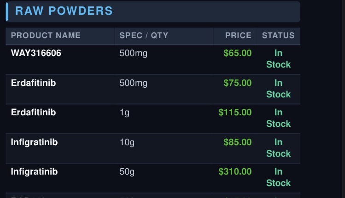Select the 1g quantity cell
345x198 pixels.
(x=124, y=113)
